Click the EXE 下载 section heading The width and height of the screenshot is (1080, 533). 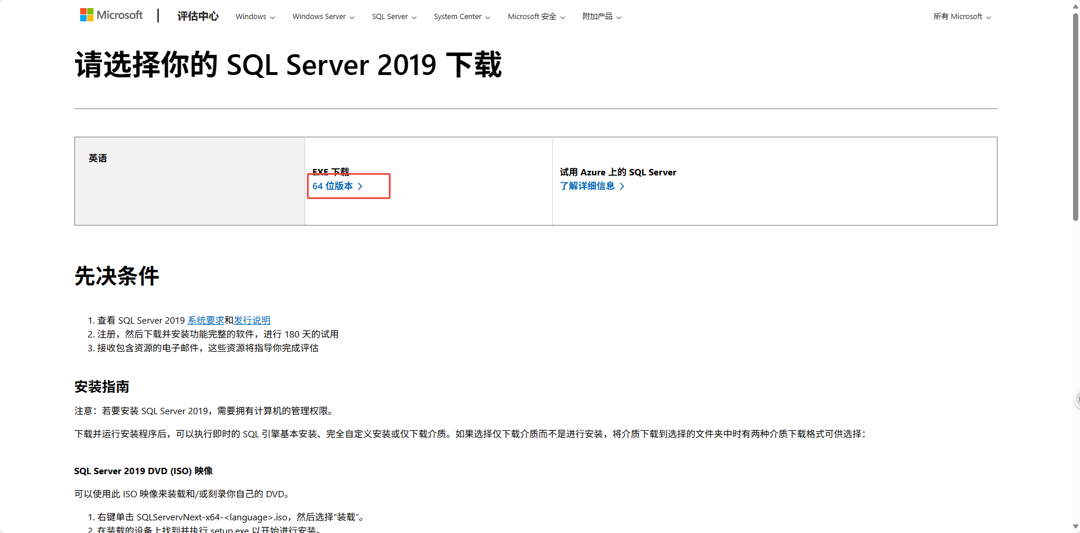[332, 171]
